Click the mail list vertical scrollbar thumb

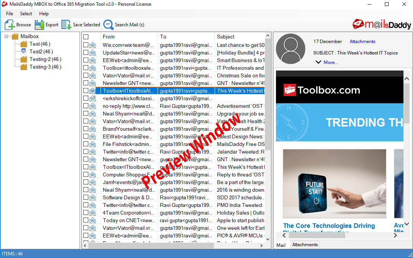(268, 95)
